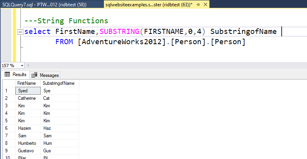Select the Catherine cell

pyautogui.click(x=28, y=98)
